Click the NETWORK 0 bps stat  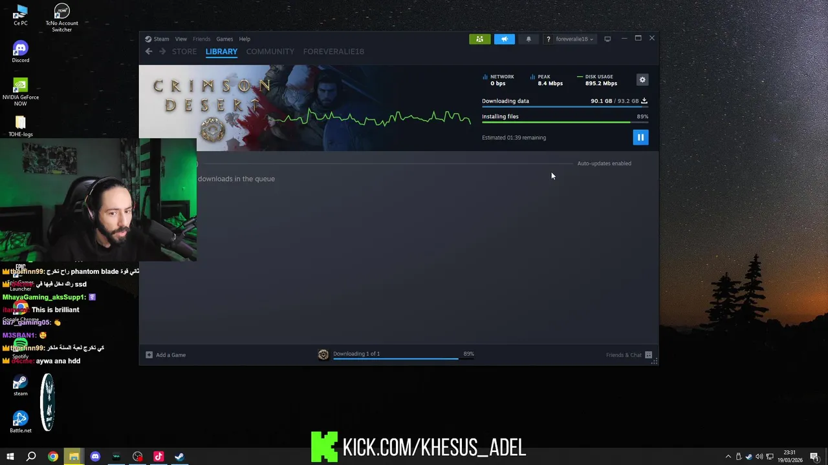pos(498,79)
